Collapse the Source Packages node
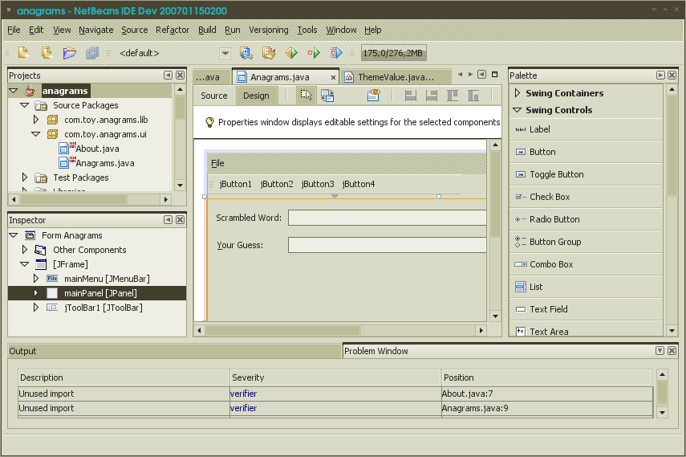Viewport: 686px width, 457px height. pyautogui.click(x=25, y=105)
